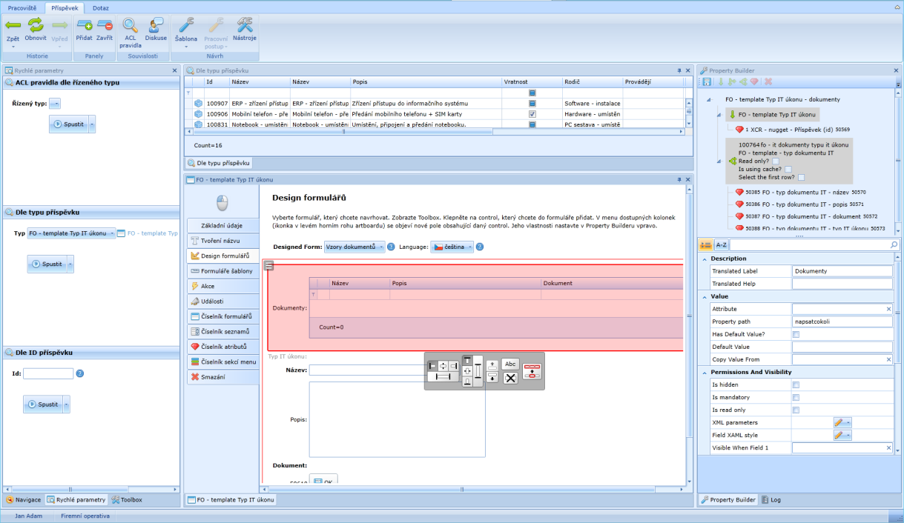The image size is (904, 523).
Task: Open the Diskuse discussion icon
Action: (156, 26)
